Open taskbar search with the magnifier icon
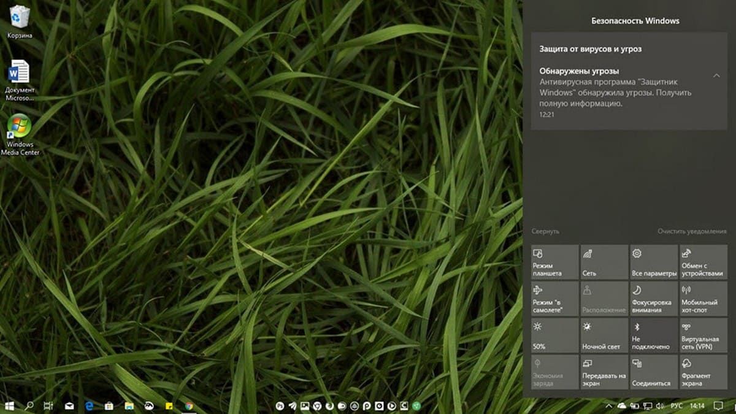 click(x=29, y=406)
